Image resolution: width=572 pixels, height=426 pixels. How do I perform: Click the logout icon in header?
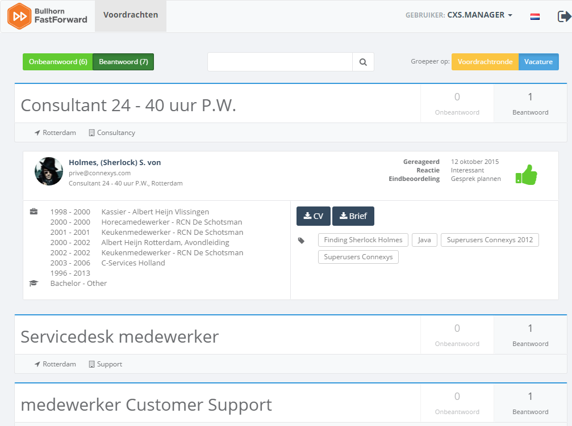pos(563,16)
